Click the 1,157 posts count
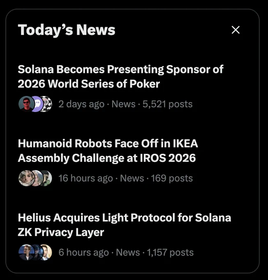Image resolution: width=268 pixels, height=280 pixels. coord(170,252)
